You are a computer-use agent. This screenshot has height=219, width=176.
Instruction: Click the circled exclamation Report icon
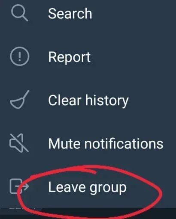20,56
